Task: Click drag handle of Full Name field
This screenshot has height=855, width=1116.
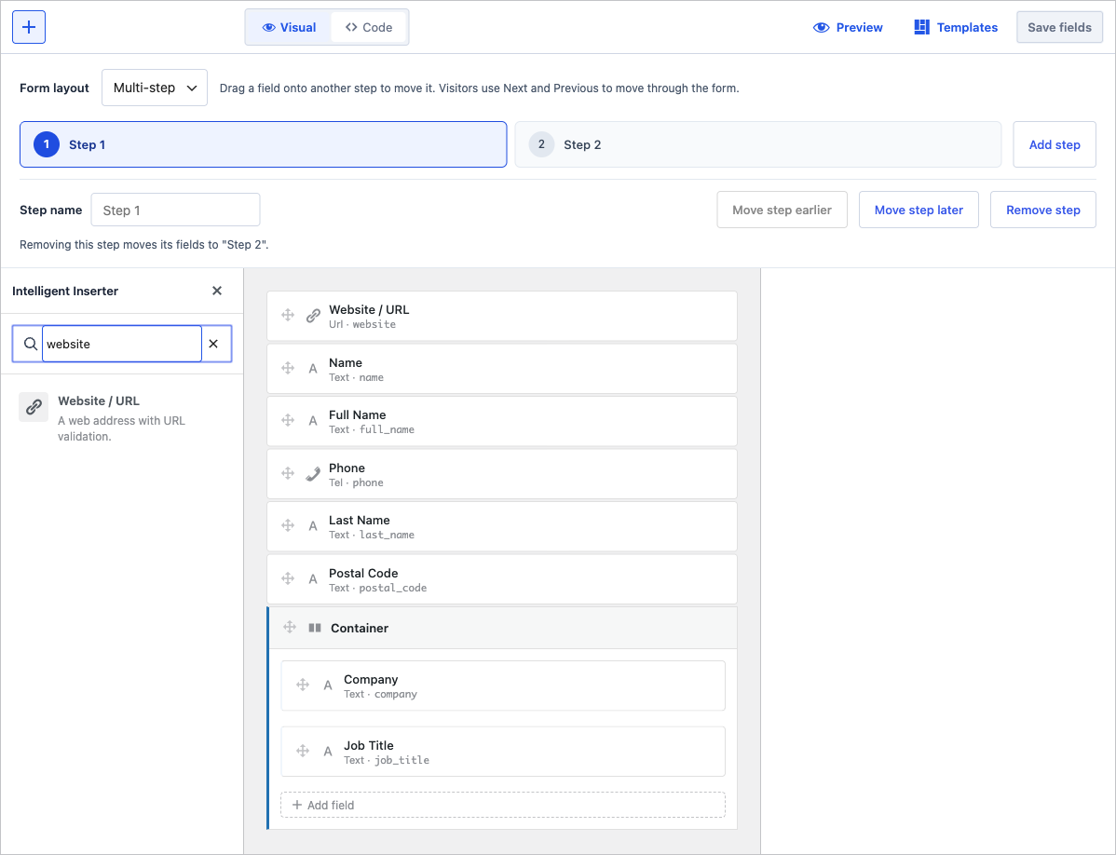Action: pyautogui.click(x=288, y=420)
